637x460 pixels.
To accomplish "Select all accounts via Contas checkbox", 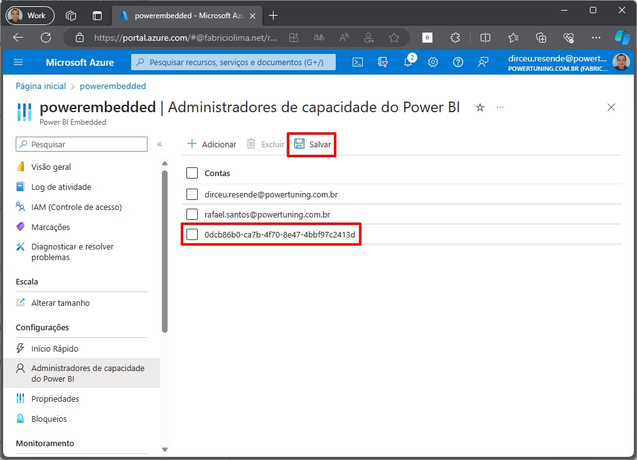I will 192,173.
